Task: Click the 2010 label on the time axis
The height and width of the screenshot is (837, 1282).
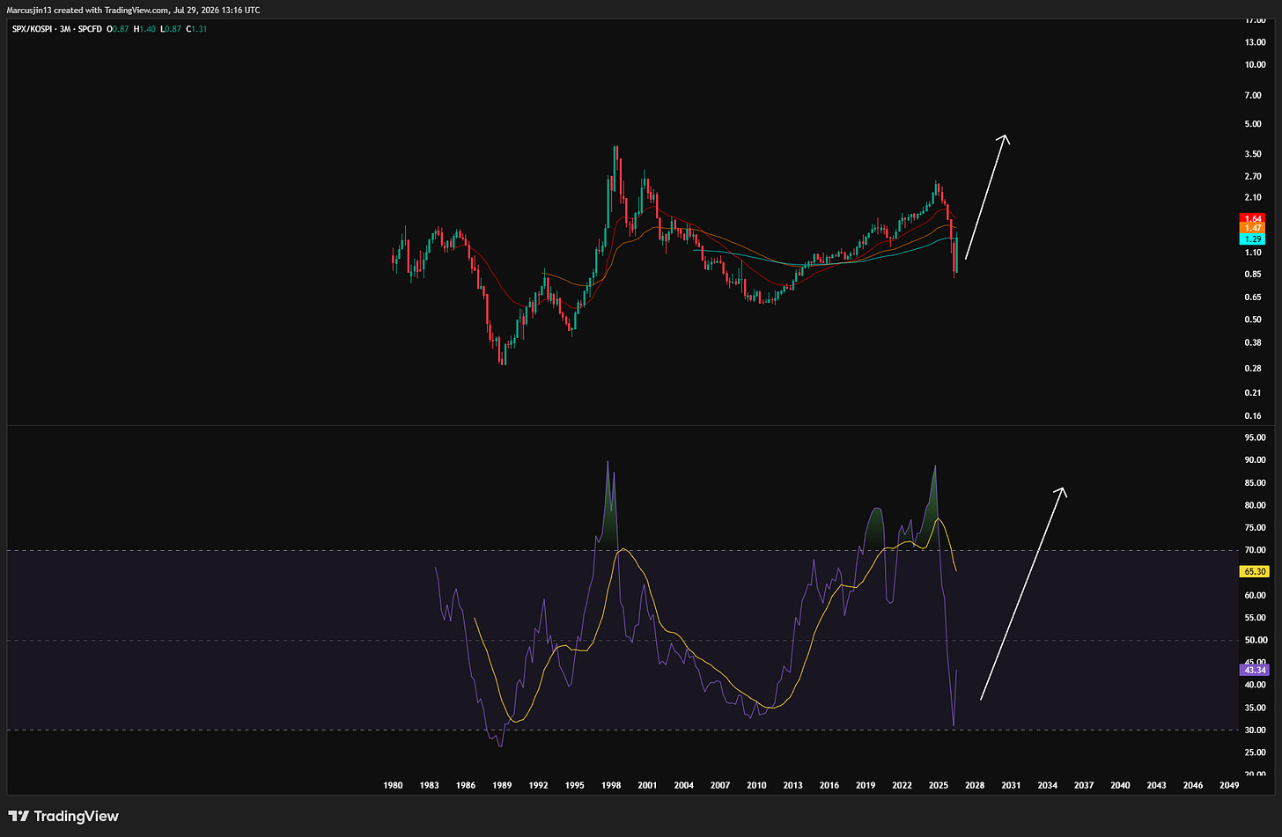Action: point(755,785)
